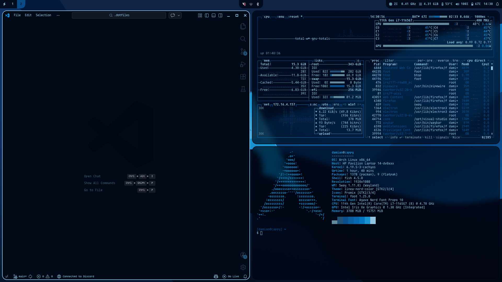Image resolution: width=502 pixels, height=282 pixels.
Task: Open the Testing flask icon
Action: coord(243,89)
